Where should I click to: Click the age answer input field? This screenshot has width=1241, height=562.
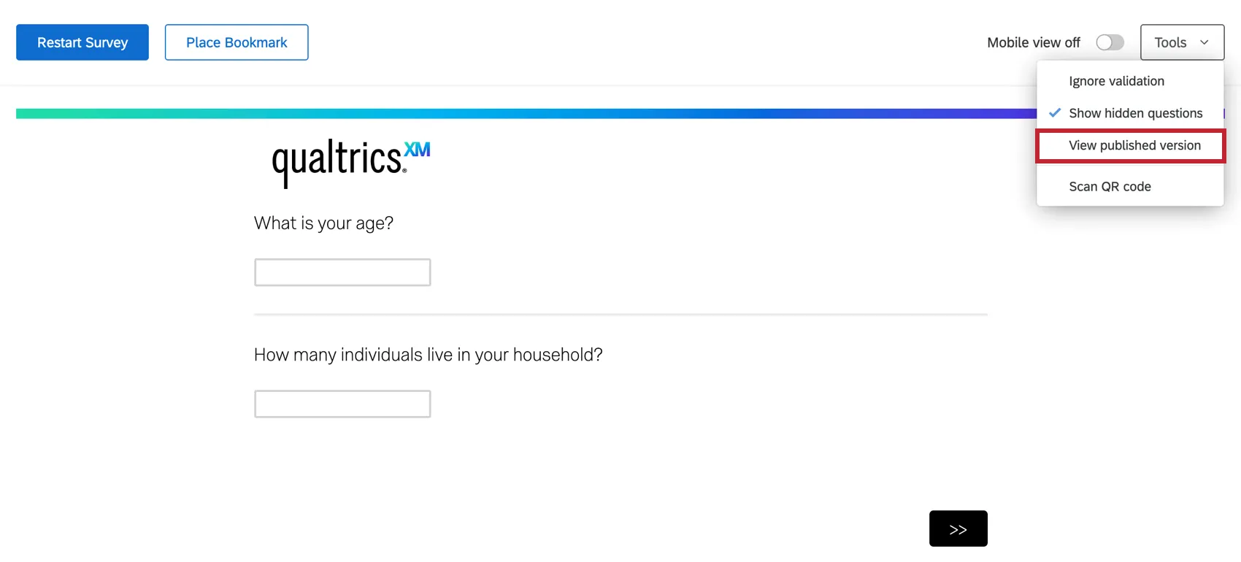342,272
